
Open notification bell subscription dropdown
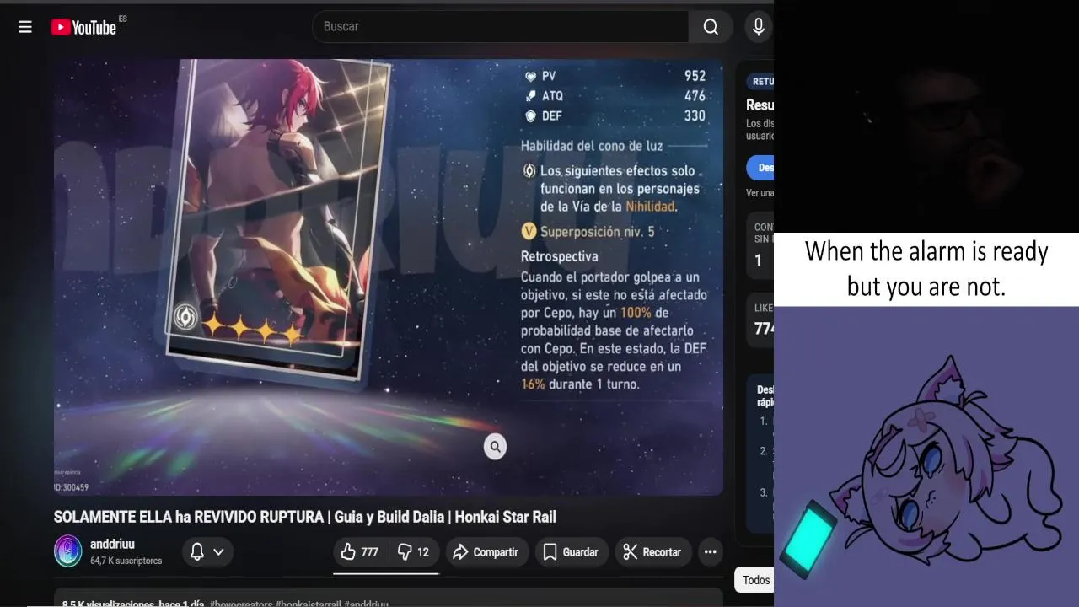(x=207, y=552)
